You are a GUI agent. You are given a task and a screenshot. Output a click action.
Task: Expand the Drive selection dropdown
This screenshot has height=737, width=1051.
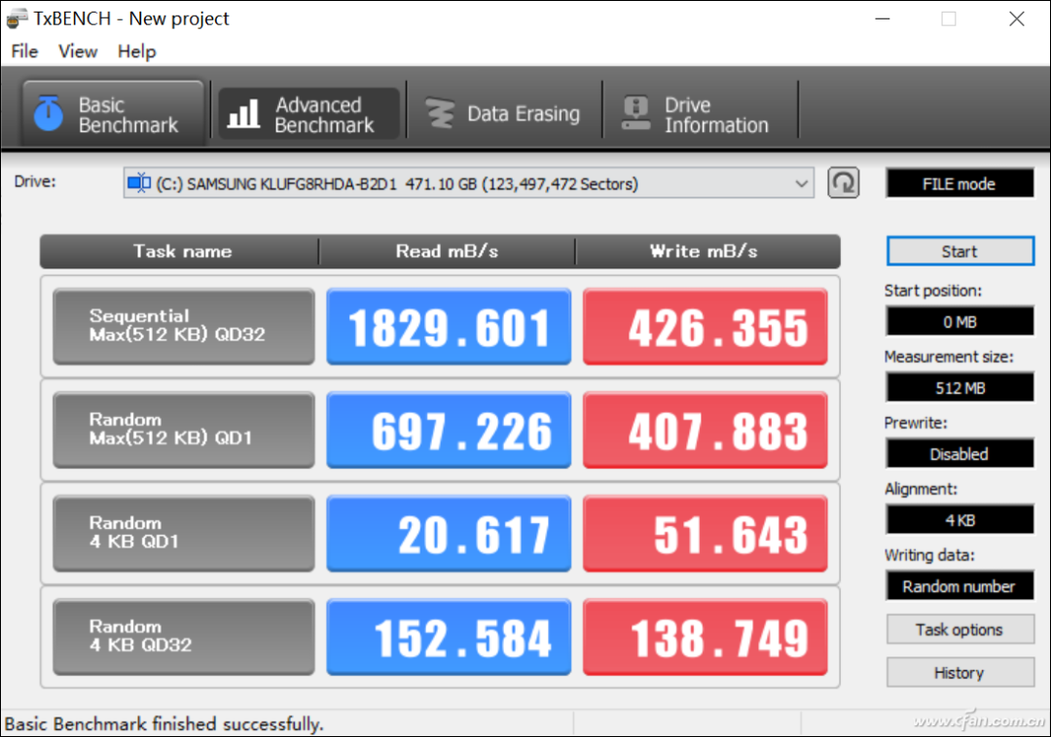coord(802,183)
